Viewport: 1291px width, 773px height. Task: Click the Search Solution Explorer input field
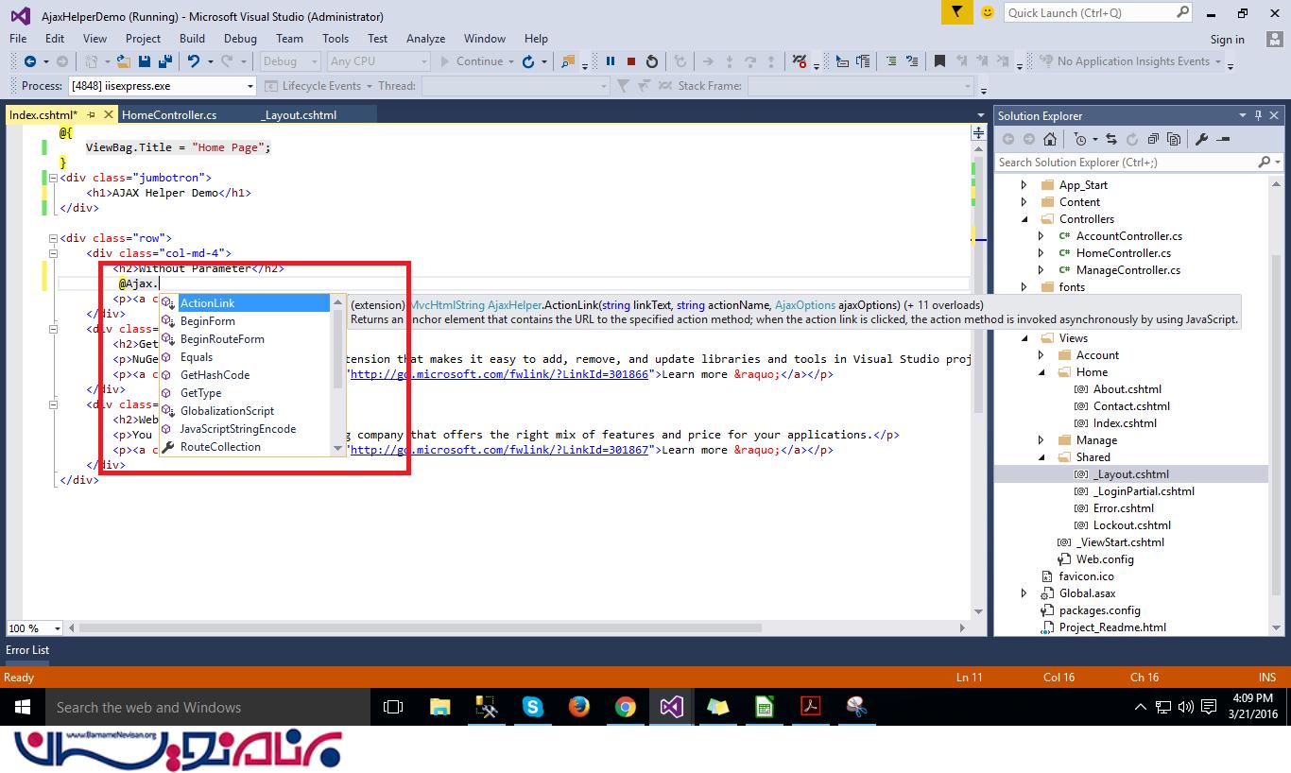click(1125, 163)
